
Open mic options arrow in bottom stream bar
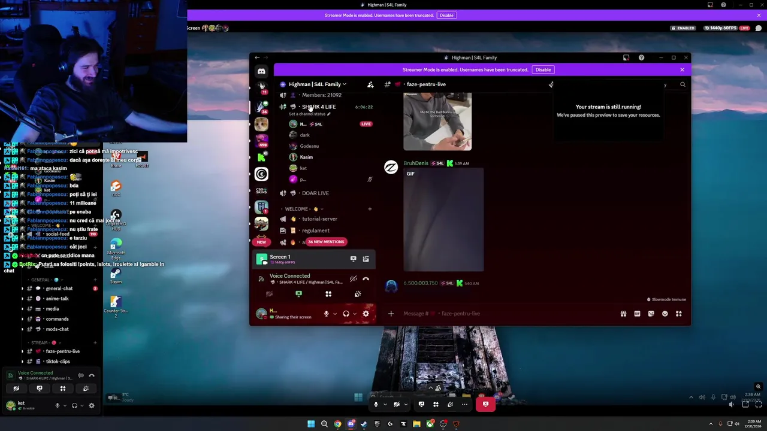click(x=385, y=404)
